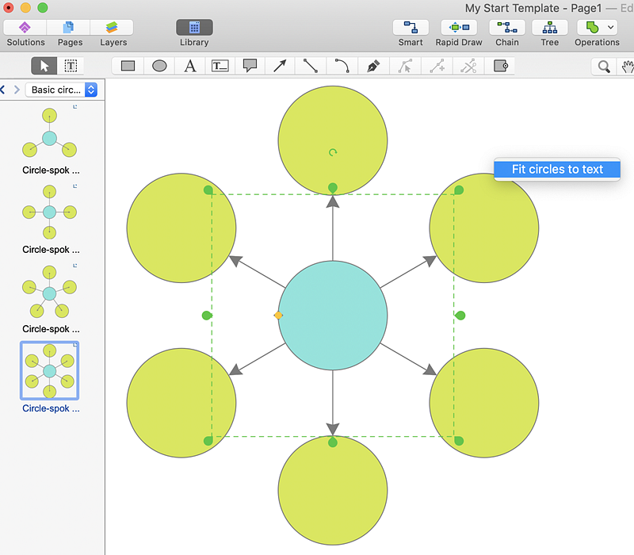Select the four-spoke circle diagram thumbnail

click(49, 212)
